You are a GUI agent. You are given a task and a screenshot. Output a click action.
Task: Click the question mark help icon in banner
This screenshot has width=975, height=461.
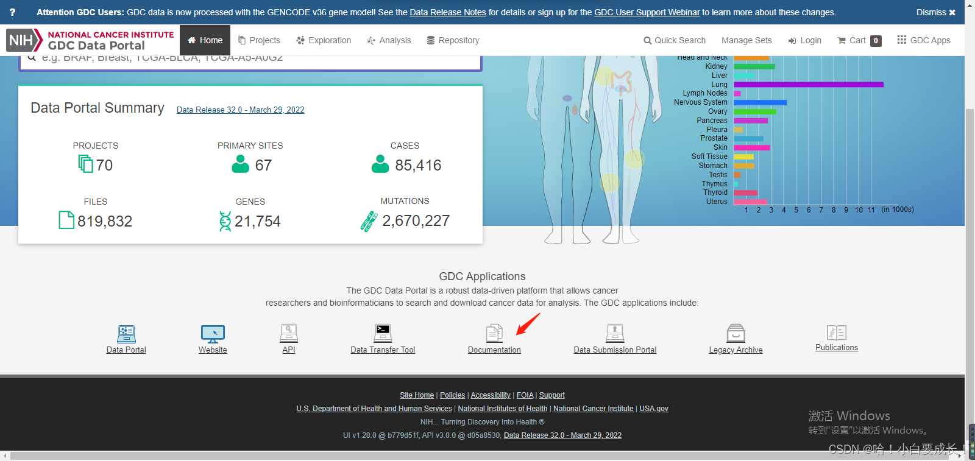pyautogui.click(x=12, y=12)
